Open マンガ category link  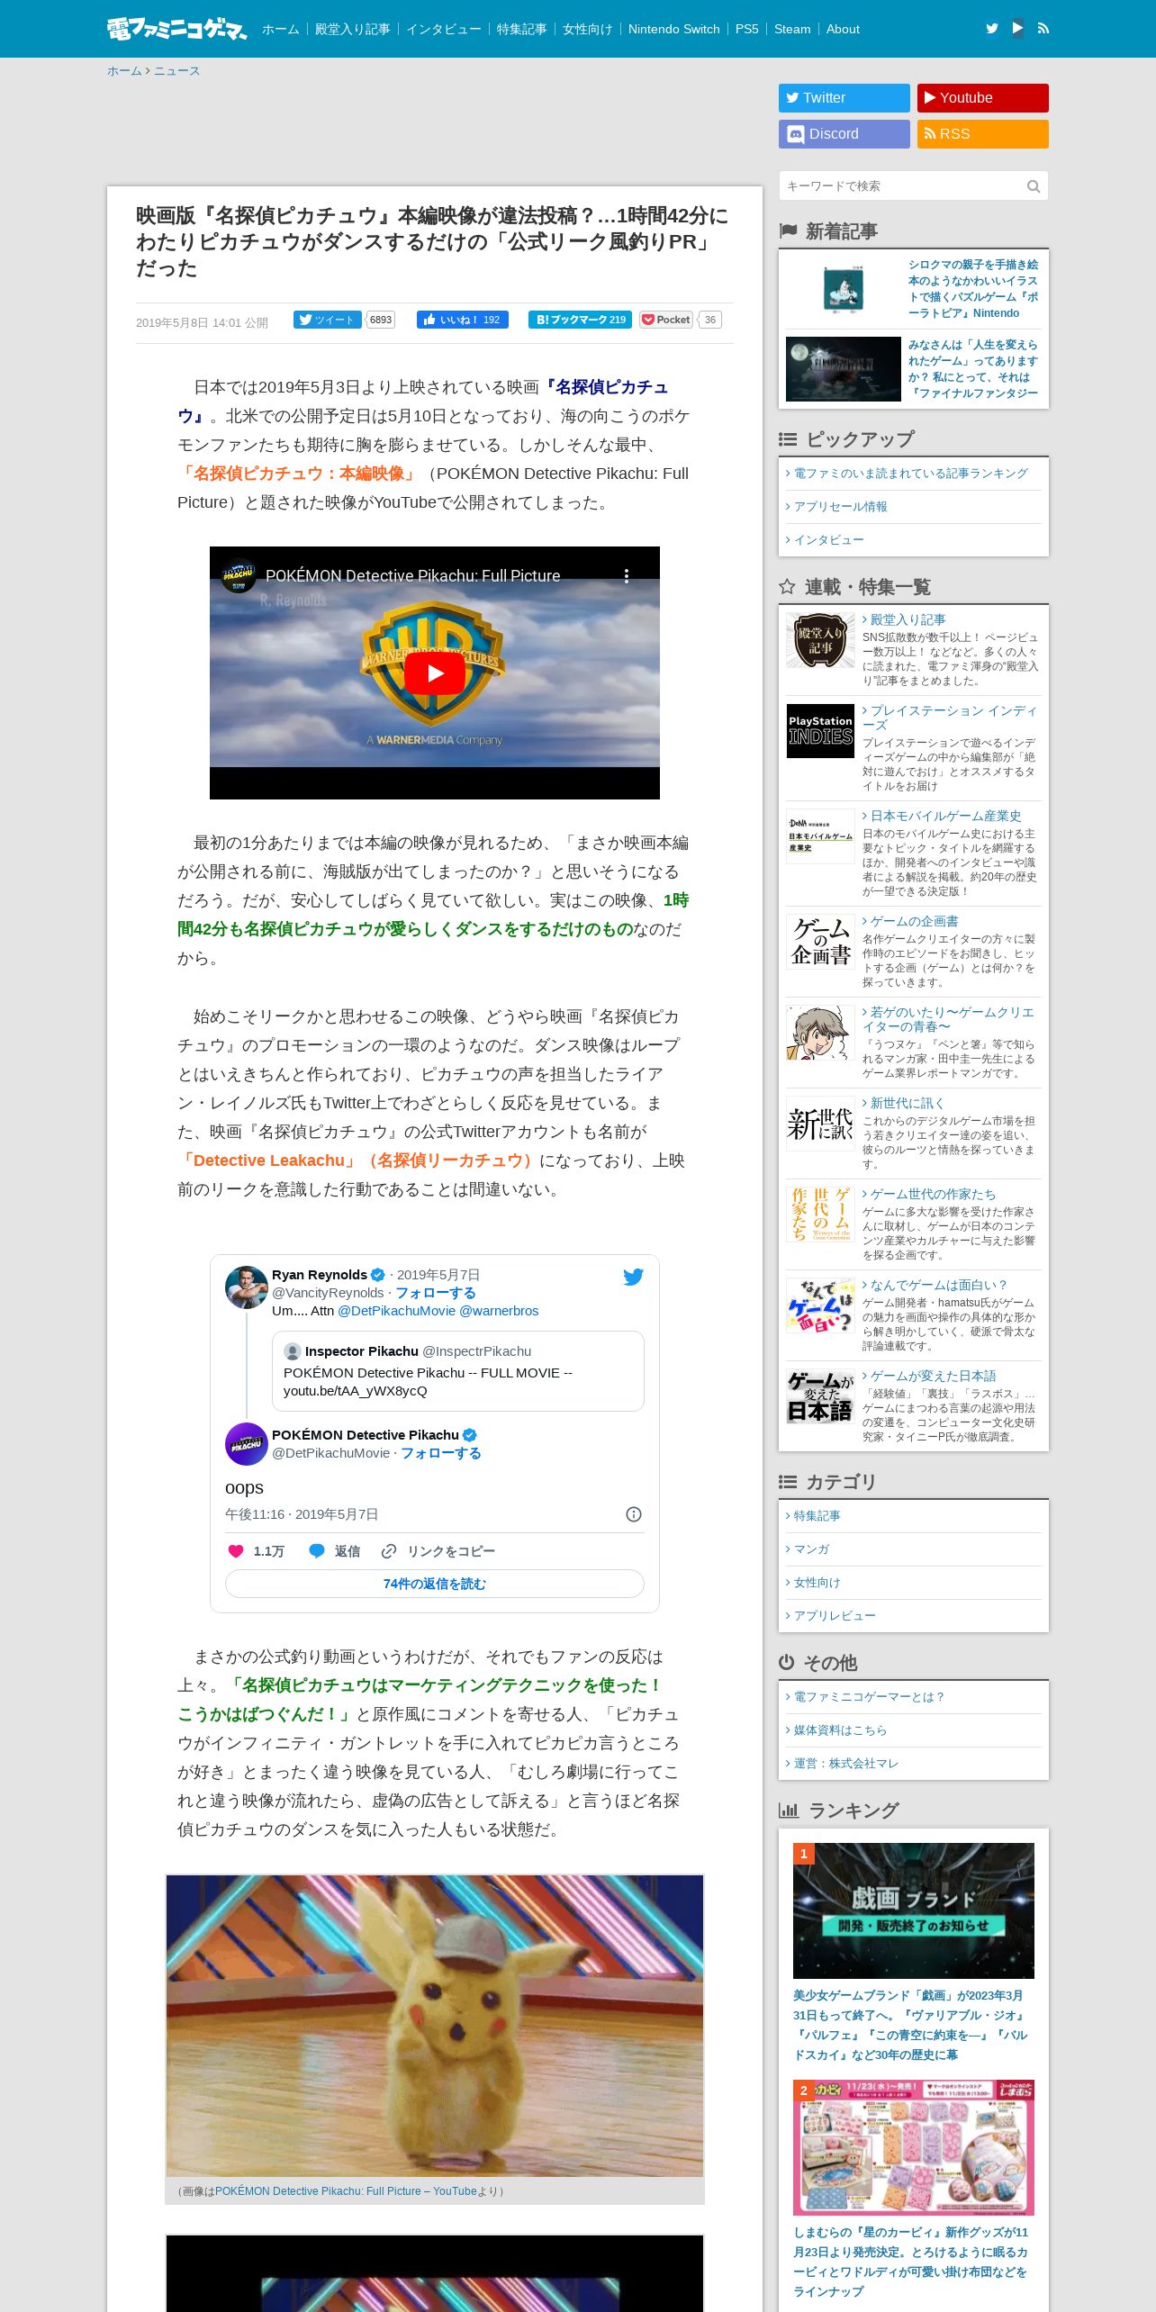[x=811, y=1549]
